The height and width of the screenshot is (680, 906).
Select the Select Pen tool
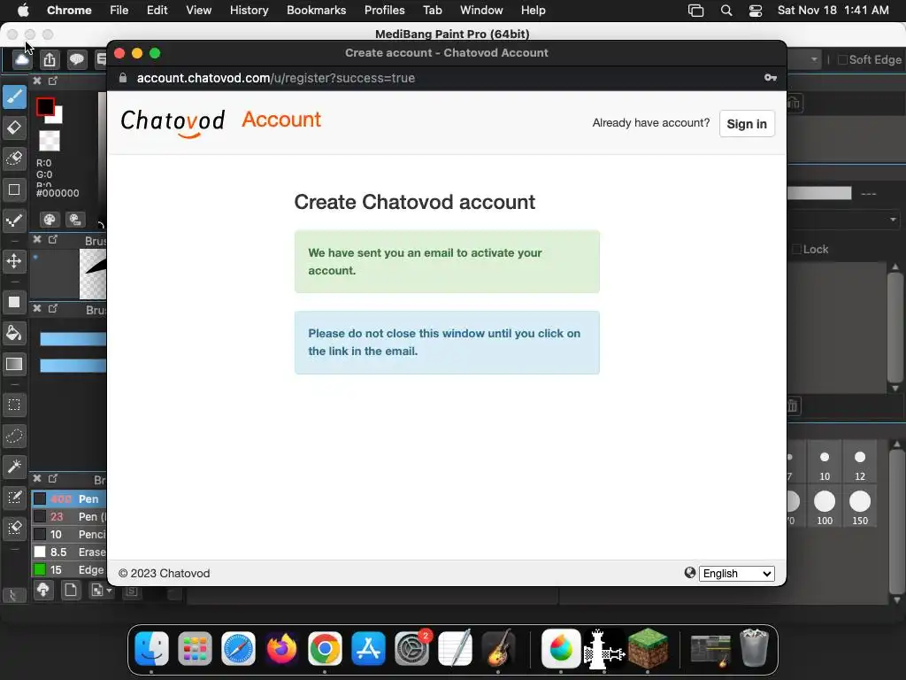pos(14,498)
